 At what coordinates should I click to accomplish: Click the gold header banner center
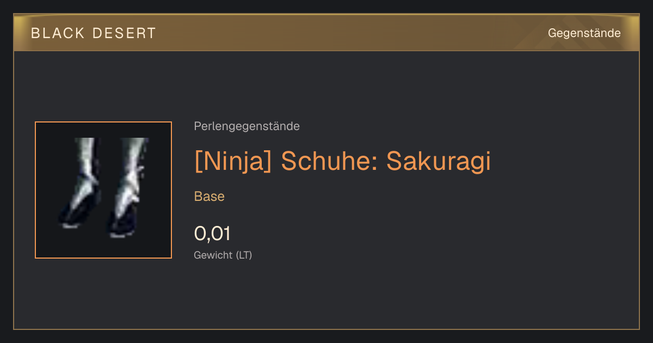[x=326, y=33]
